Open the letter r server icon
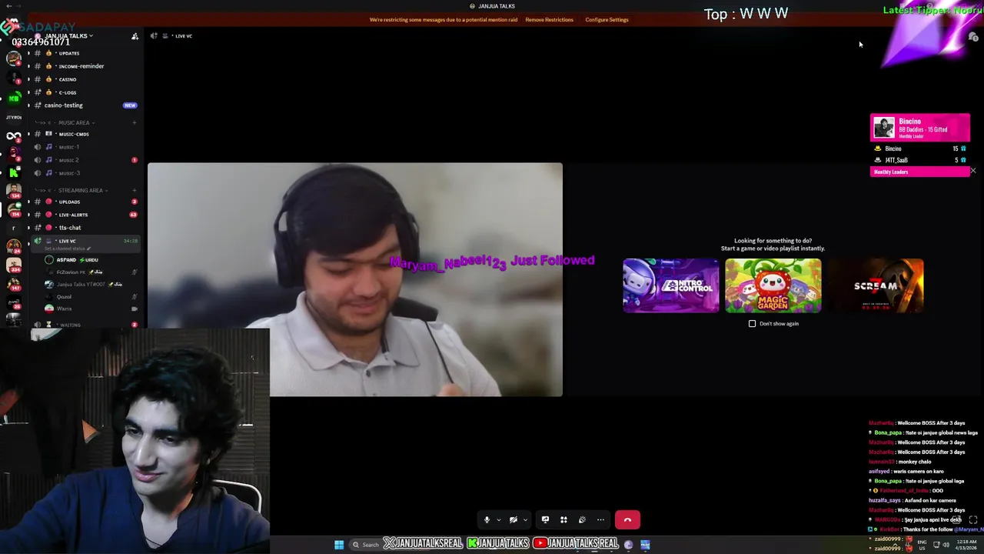The height and width of the screenshot is (554, 984). pos(13,228)
